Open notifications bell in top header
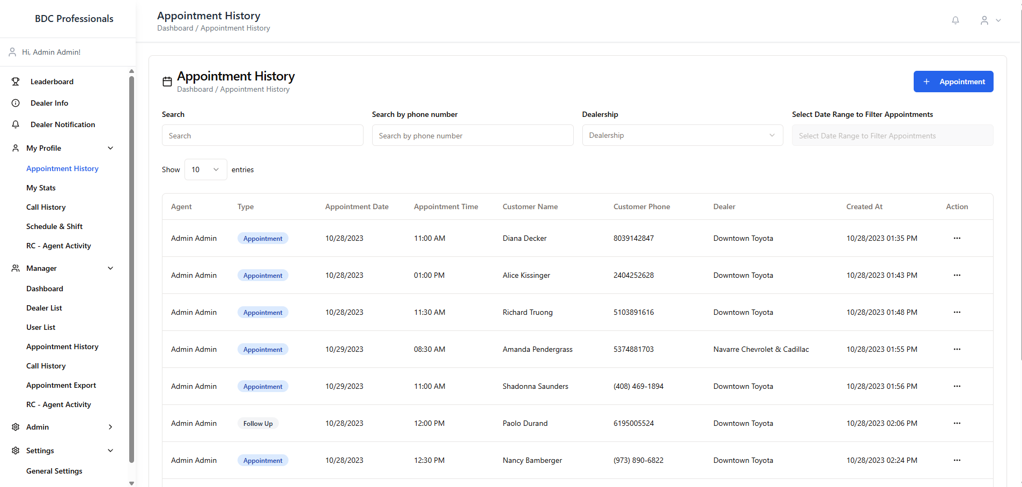Image resolution: width=1022 pixels, height=487 pixels. click(x=956, y=20)
